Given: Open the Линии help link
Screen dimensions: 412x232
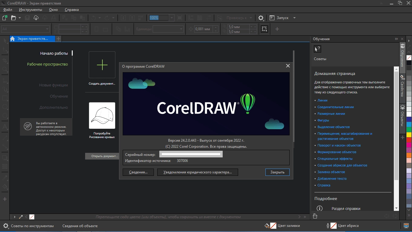Looking at the screenshot, I should click(322, 100).
